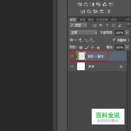Filter layers by adjustment layers
This screenshot has height=131, width=131.
[x=101, y=25]
